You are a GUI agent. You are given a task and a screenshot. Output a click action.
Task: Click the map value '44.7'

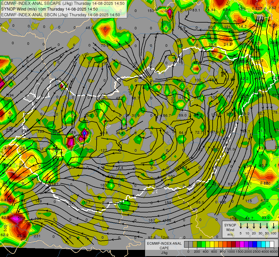(x=249, y=218)
